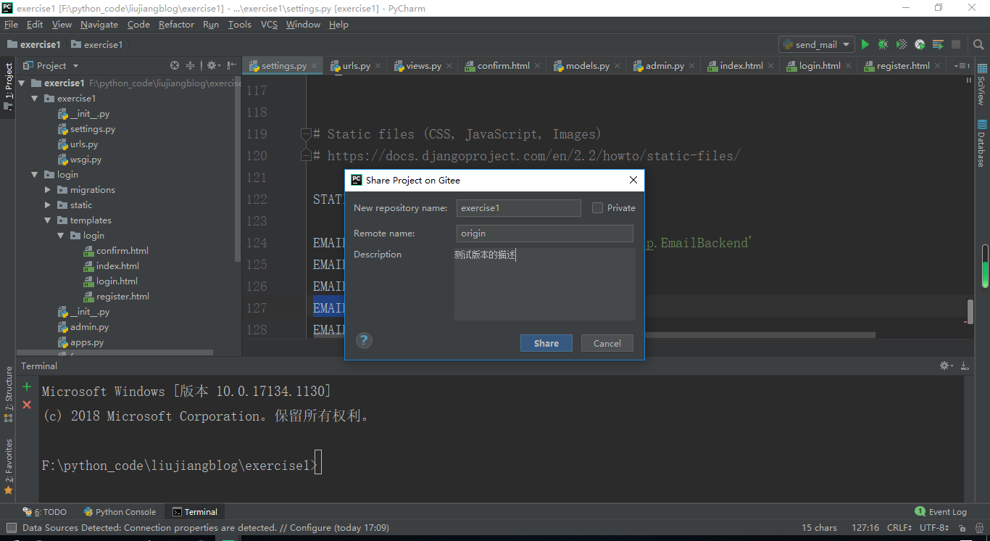Close the terminal session with red X

[x=27, y=405]
